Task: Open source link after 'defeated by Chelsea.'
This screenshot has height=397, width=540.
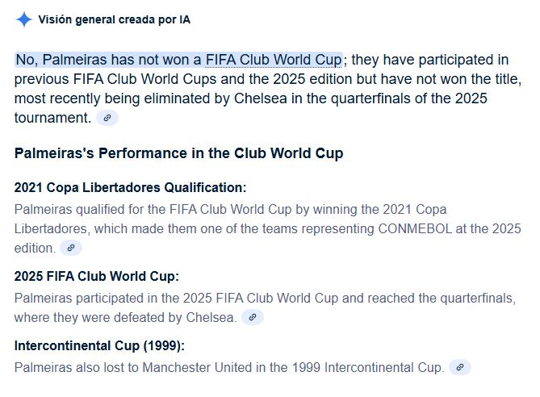Action: tap(253, 317)
